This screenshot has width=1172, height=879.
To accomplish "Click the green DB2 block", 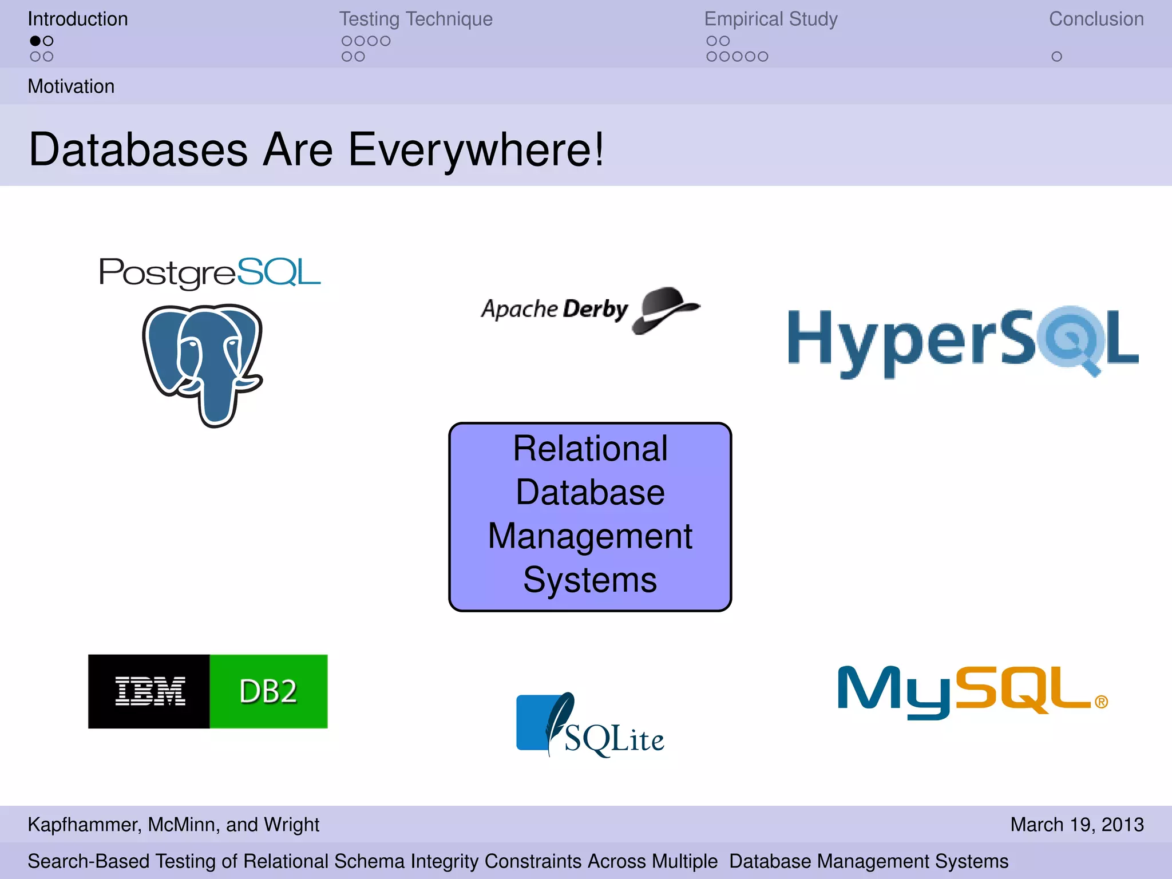I will point(268,691).
